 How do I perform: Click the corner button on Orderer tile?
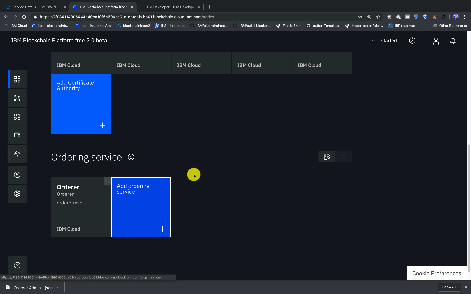pyautogui.click(x=107, y=181)
